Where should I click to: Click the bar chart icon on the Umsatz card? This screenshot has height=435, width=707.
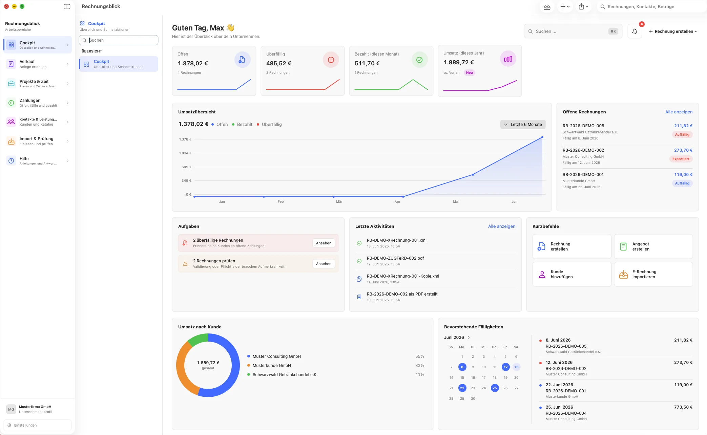[x=508, y=59]
